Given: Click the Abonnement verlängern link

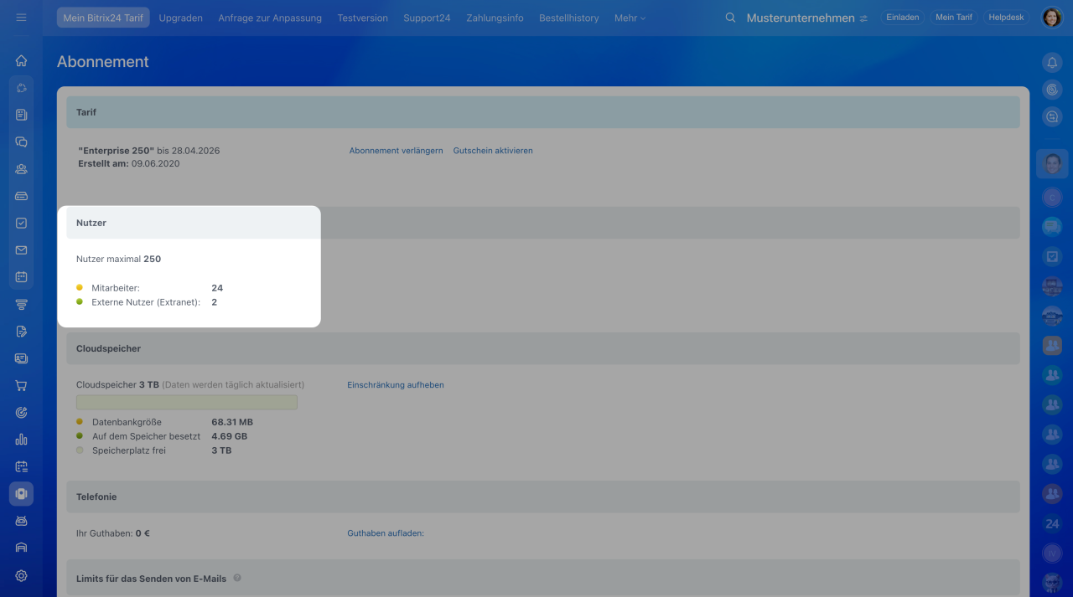Looking at the screenshot, I should pyautogui.click(x=396, y=151).
